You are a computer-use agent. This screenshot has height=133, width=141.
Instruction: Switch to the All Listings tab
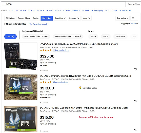click(x=10, y=18)
